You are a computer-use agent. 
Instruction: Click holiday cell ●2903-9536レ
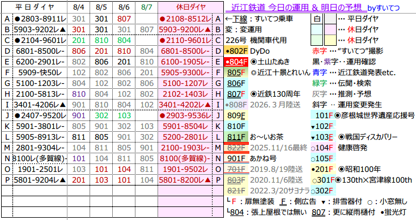pyautogui.click(x=185, y=116)
